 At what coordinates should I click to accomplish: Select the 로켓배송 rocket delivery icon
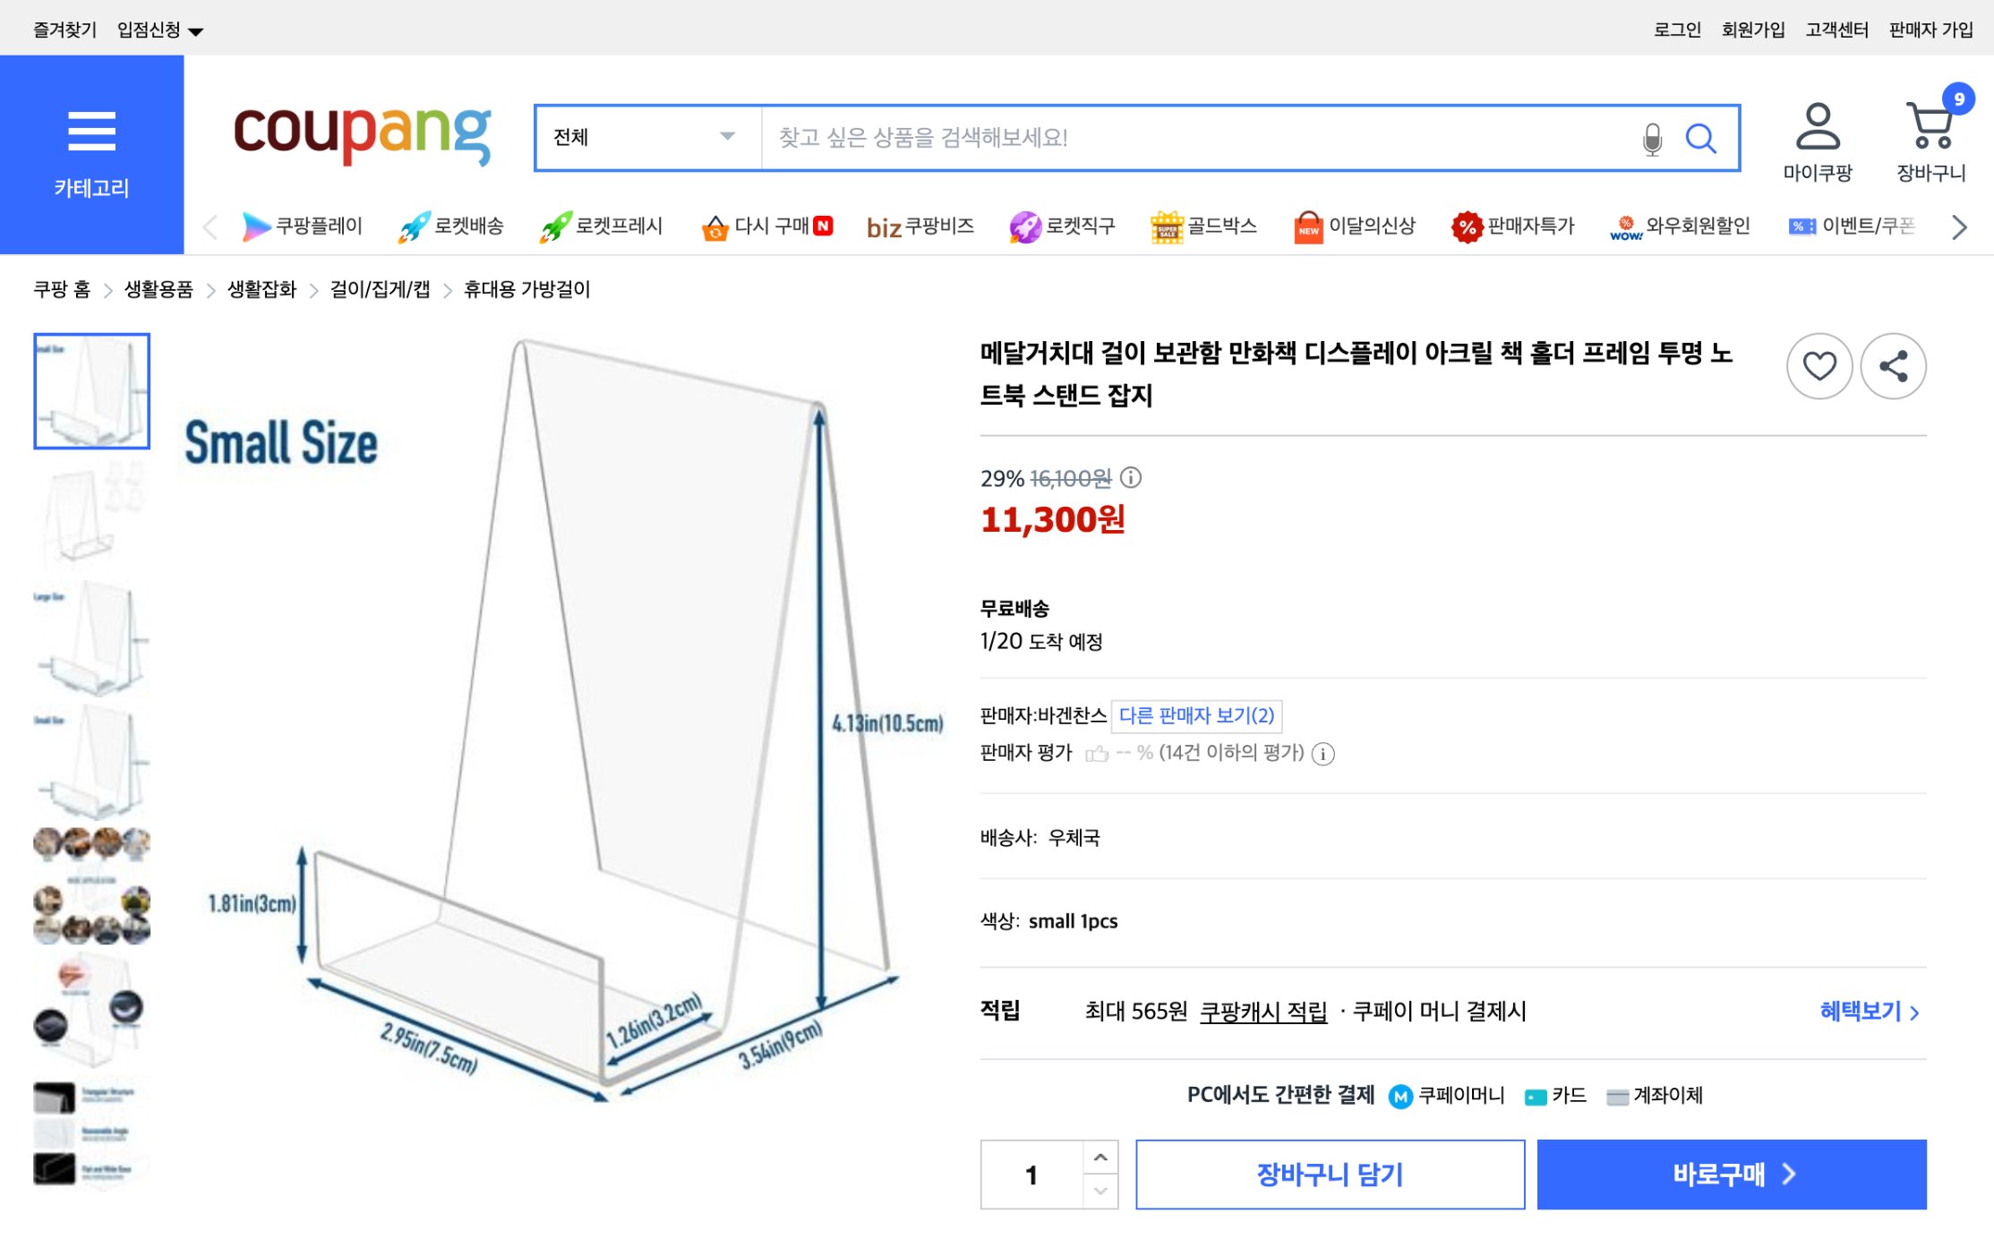tap(413, 226)
